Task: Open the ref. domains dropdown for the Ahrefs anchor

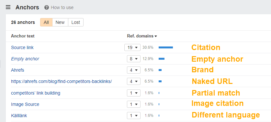Action: 134,70
